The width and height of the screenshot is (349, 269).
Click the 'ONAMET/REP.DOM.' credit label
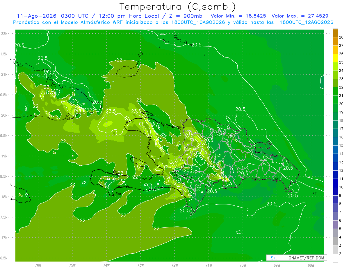(307, 258)
